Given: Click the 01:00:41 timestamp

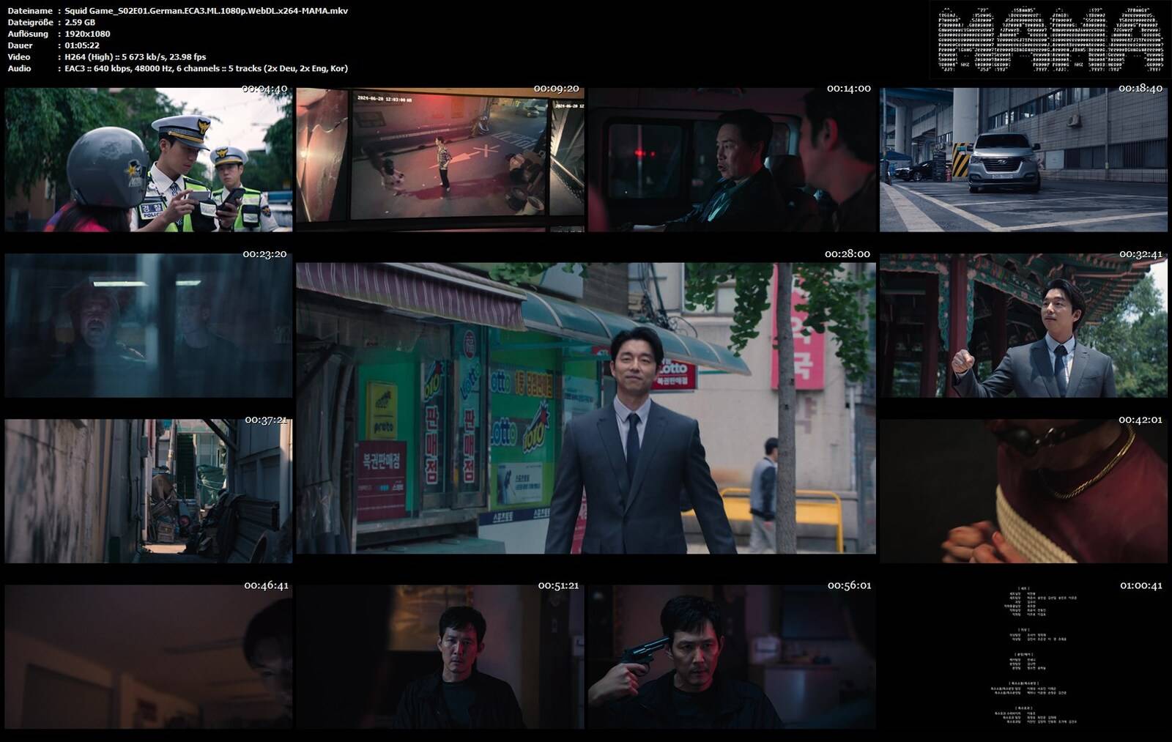Looking at the screenshot, I should pyautogui.click(x=1141, y=585).
